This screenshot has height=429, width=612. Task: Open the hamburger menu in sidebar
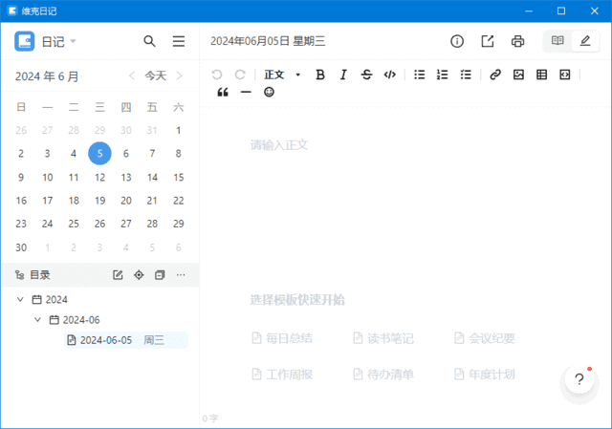pos(178,41)
